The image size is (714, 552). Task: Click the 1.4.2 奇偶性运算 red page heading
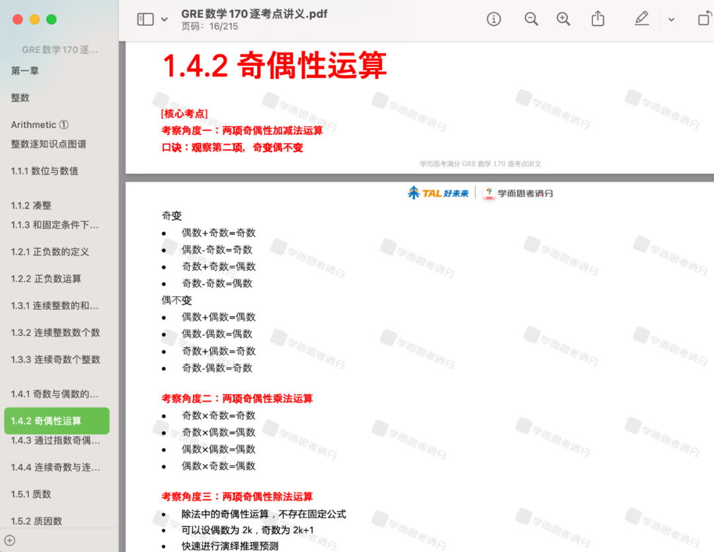point(274,65)
